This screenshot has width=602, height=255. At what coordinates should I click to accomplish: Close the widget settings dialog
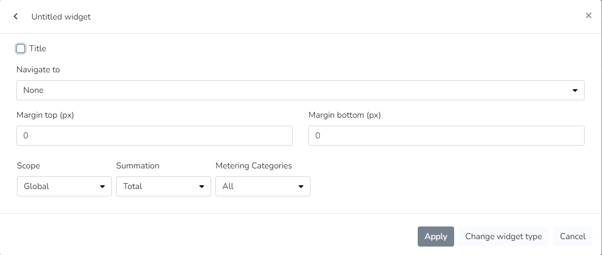(588, 16)
